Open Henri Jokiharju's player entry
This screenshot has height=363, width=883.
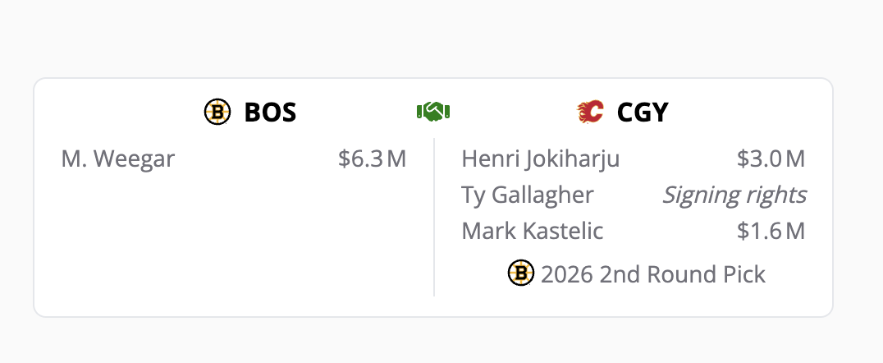[x=541, y=159]
